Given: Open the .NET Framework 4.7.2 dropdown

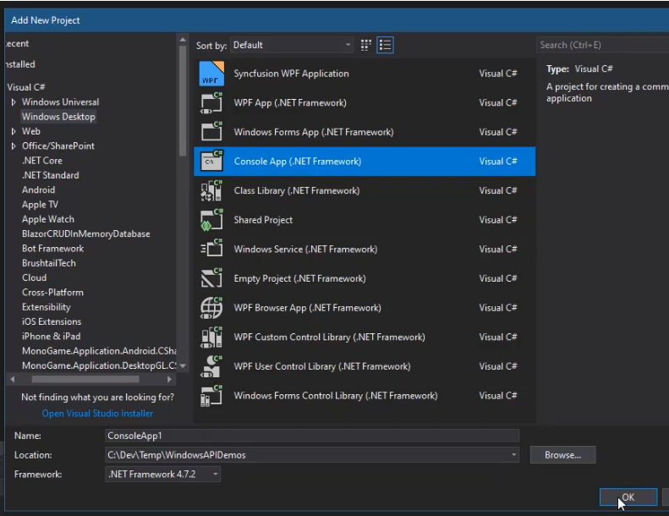Looking at the screenshot, I should tap(162, 475).
